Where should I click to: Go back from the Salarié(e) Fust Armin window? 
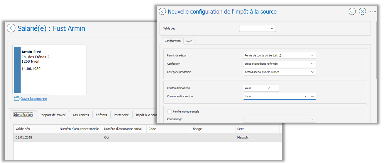(x=11, y=28)
